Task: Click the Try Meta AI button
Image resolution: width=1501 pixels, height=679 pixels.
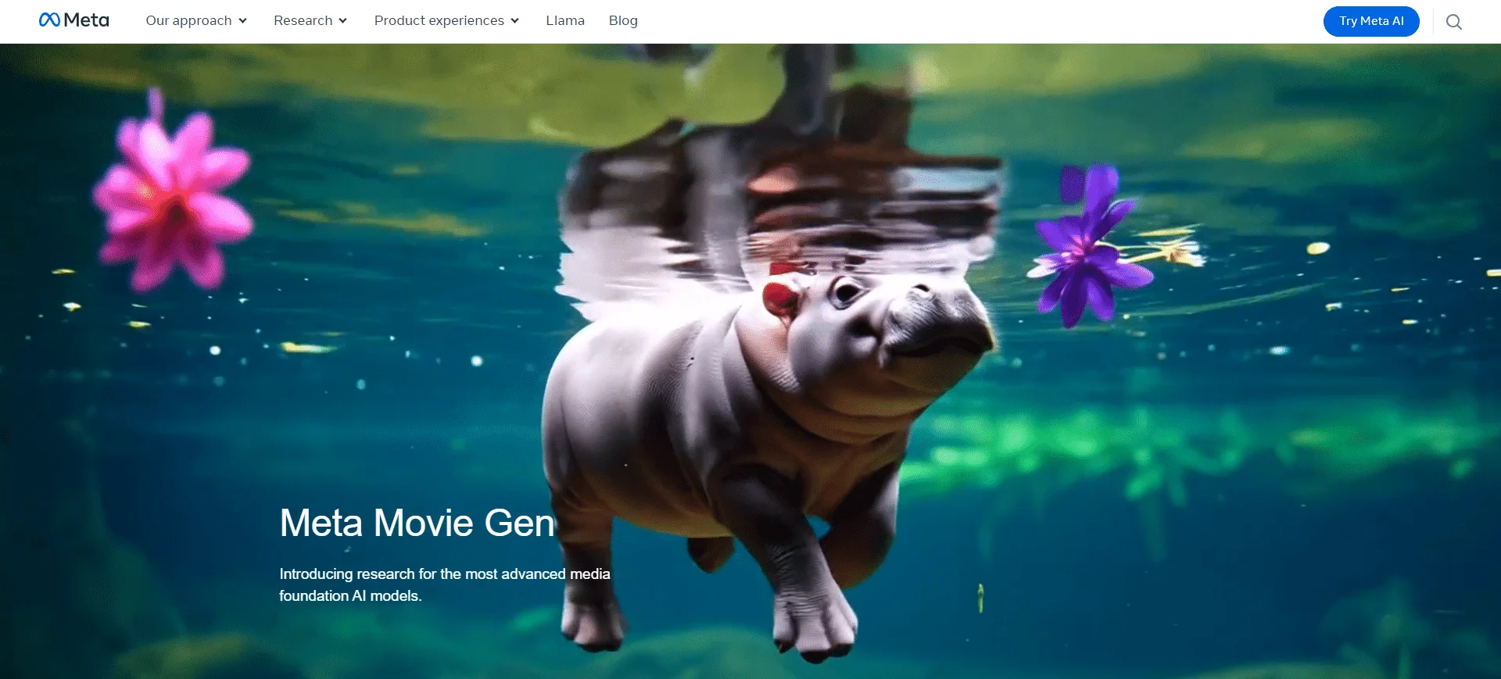Action: pos(1371,21)
